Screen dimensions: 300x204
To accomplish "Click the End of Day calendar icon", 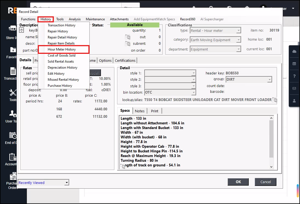I will tap(13, 135).
